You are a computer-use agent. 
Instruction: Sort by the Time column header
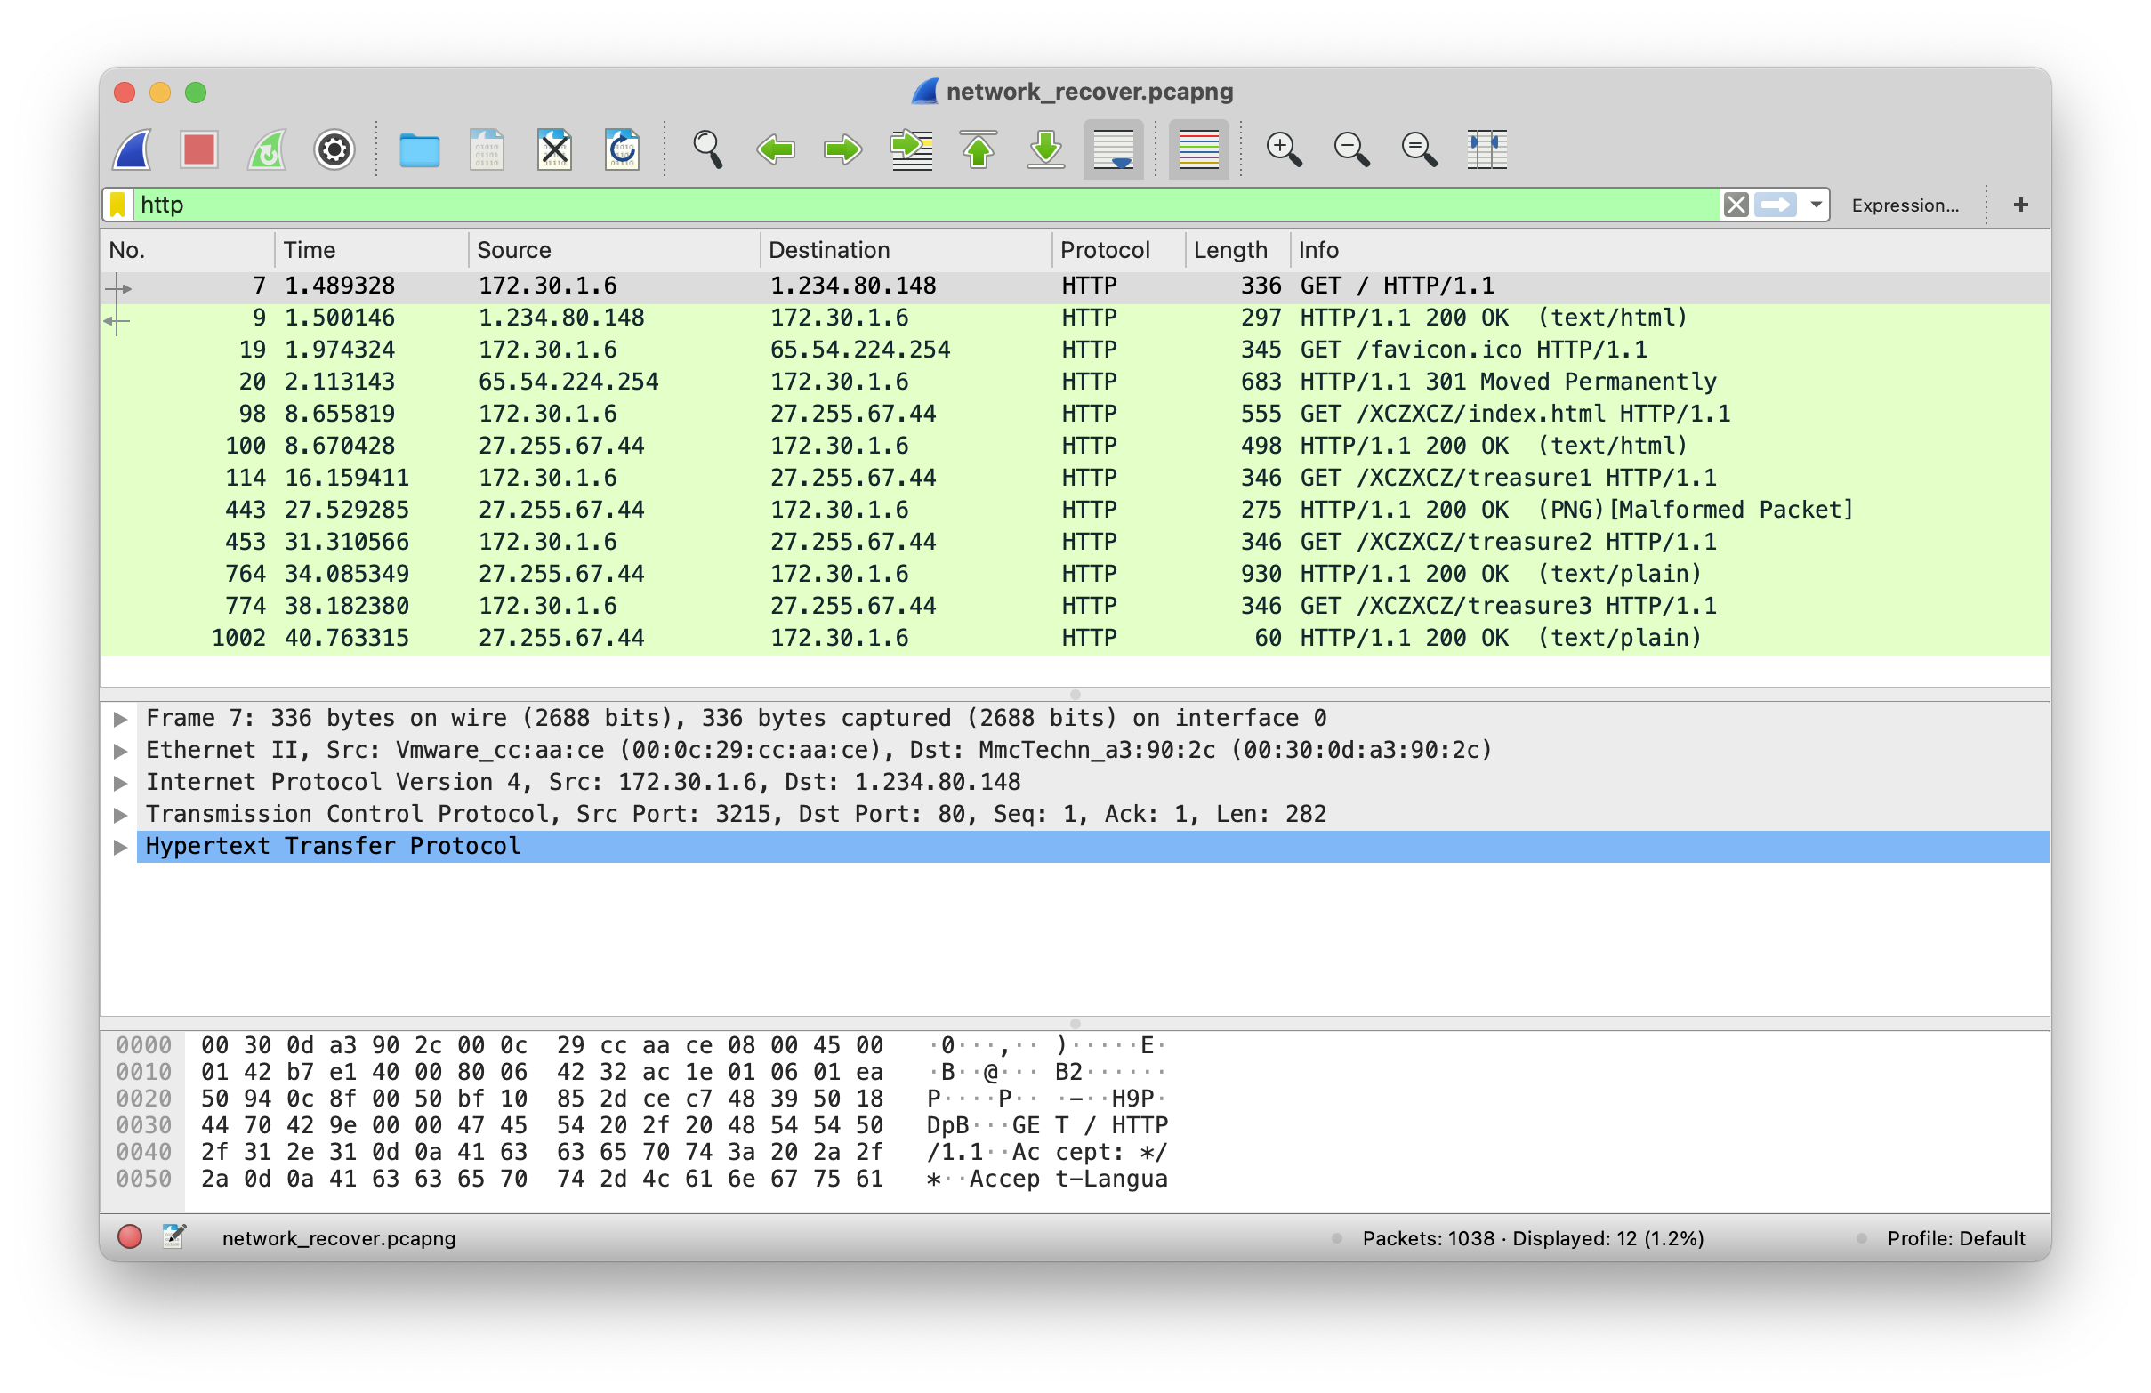coord(309,250)
